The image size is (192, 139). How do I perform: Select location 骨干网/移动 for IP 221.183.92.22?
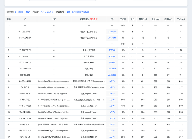(89, 56)
